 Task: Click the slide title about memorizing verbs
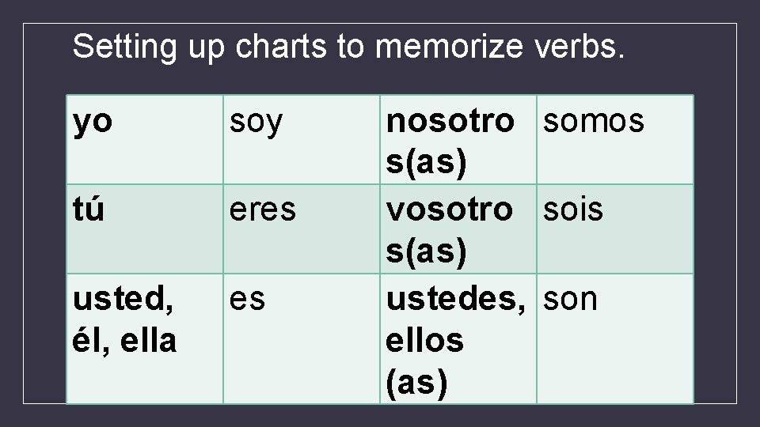coord(348,47)
